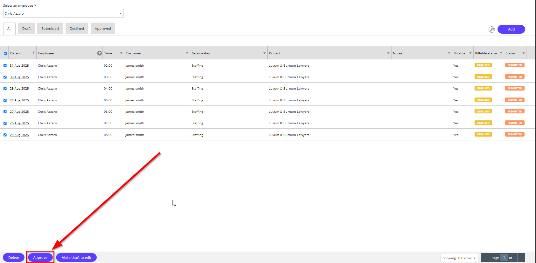The image size is (536, 263).
Task: Click the 02:00 time cell
Action: click(108, 66)
